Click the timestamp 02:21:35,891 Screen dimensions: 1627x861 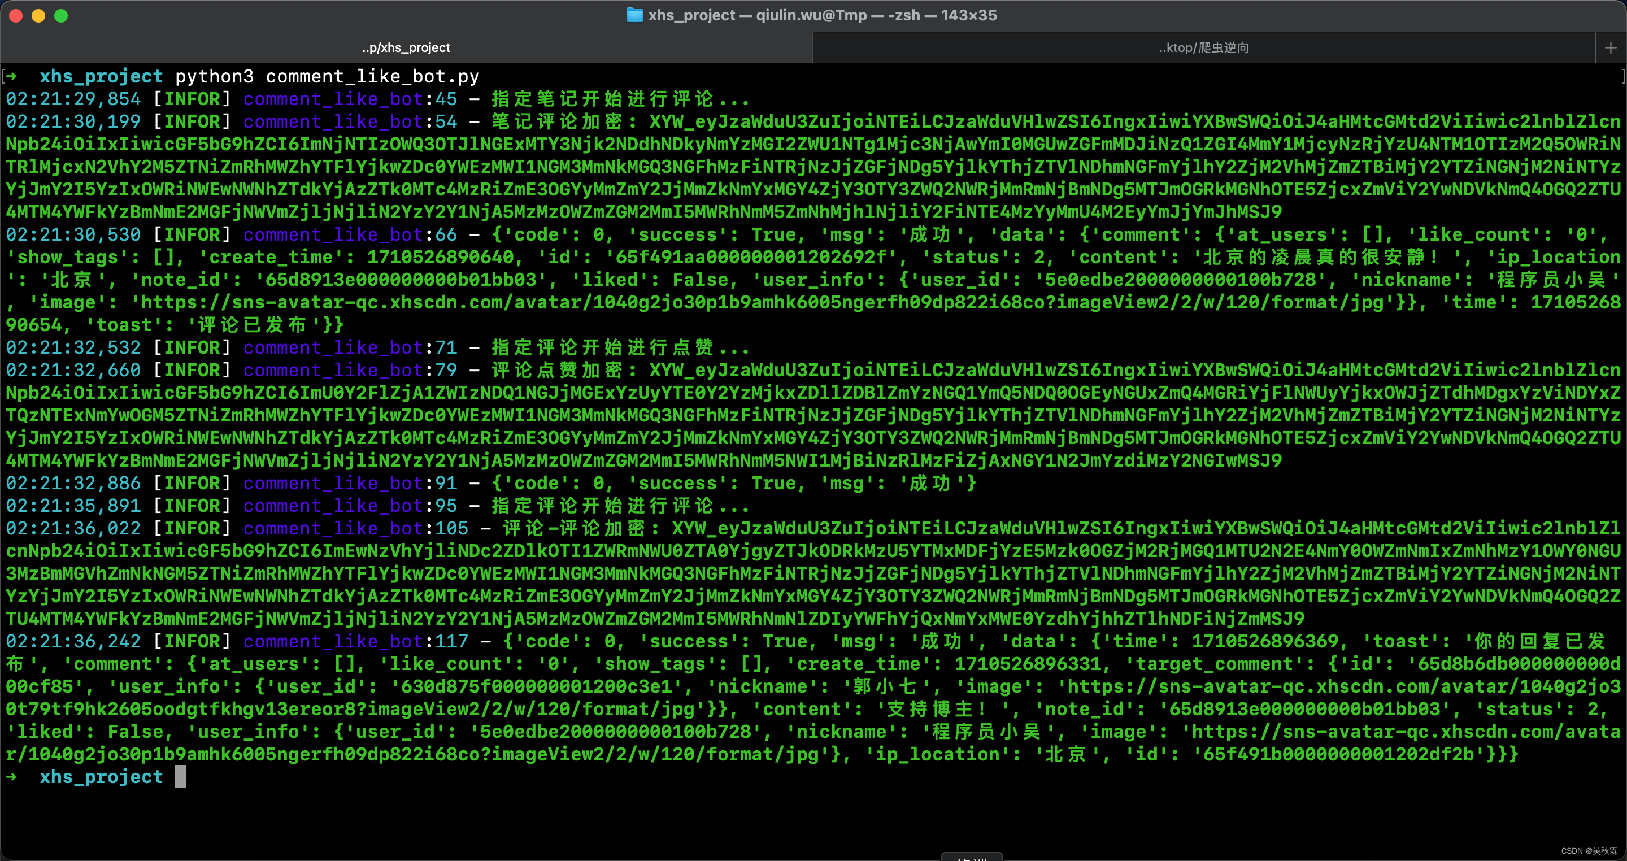tap(73, 506)
